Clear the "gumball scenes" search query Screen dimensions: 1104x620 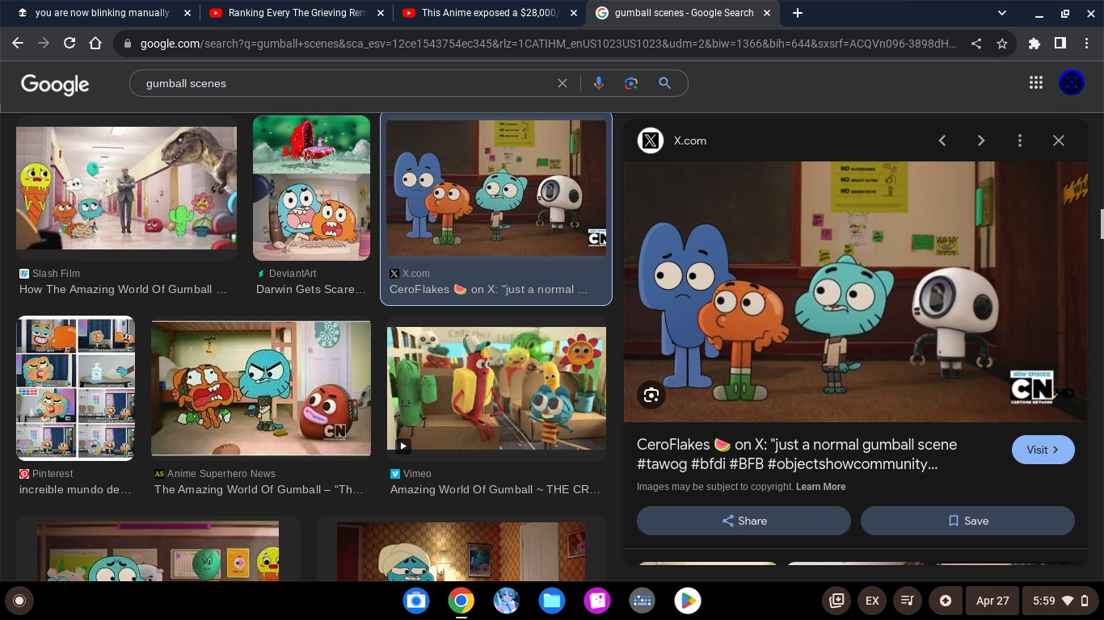click(563, 83)
